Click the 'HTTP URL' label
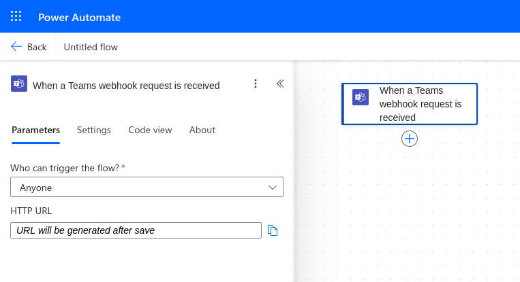This screenshot has height=282, width=520. (31, 211)
